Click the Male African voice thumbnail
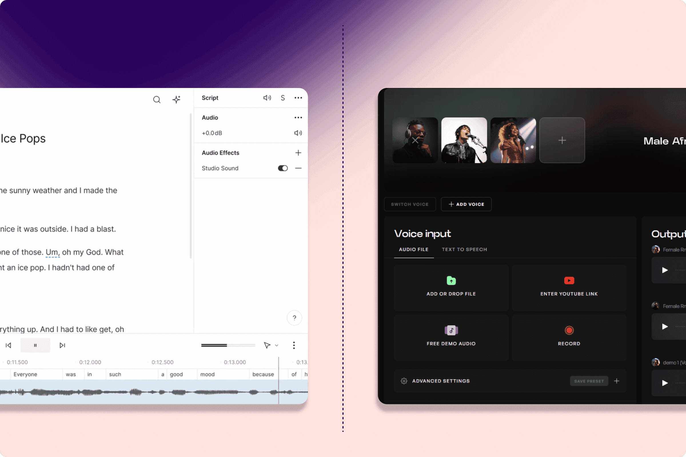 tap(416, 140)
